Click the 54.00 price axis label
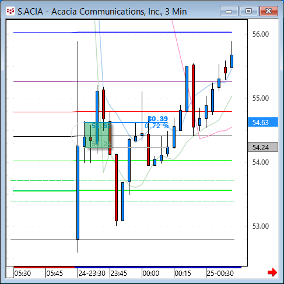Screen dimensions: 284x284 (261, 162)
